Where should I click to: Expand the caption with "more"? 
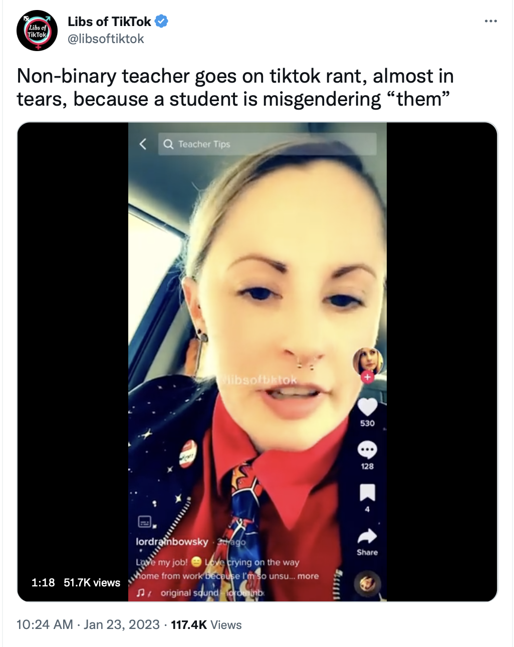[308, 576]
